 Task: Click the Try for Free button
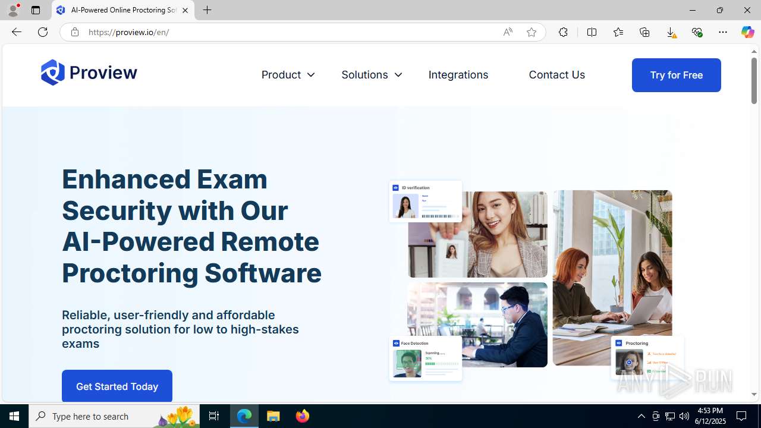(x=676, y=75)
